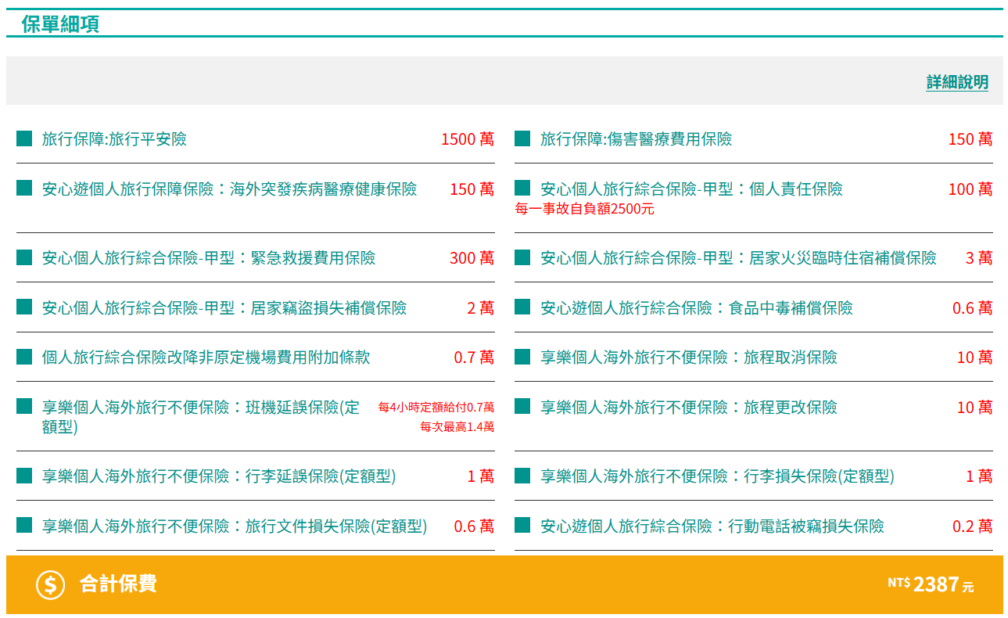Image resolution: width=1008 pixels, height=618 pixels.
Task: Click the teal square beside 食品中毒補償保險
Action: click(522, 307)
